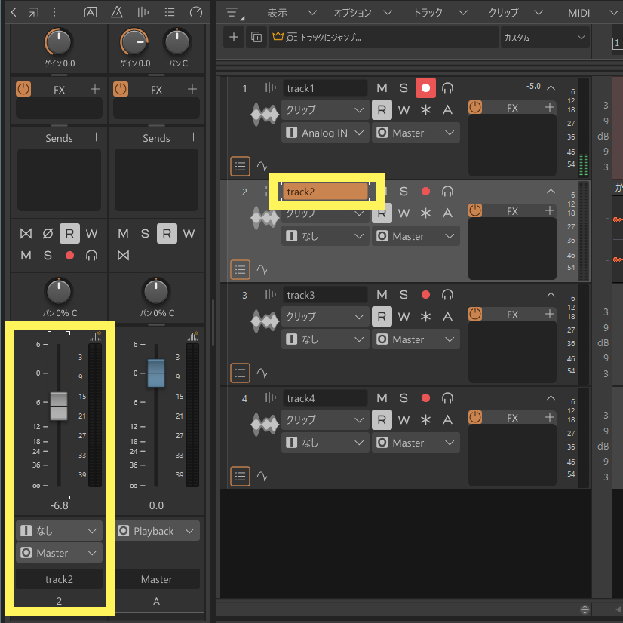The width and height of the screenshot is (623, 623).
Task: Disable record arm on track1
Action: click(425, 87)
